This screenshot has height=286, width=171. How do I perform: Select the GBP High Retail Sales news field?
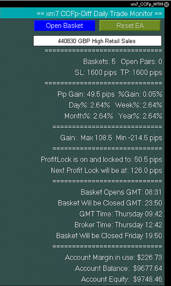point(97,41)
